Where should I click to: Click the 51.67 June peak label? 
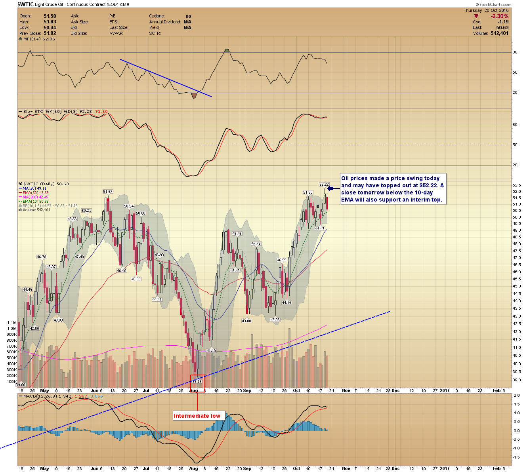pyautogui.click(x=108, y=192)
